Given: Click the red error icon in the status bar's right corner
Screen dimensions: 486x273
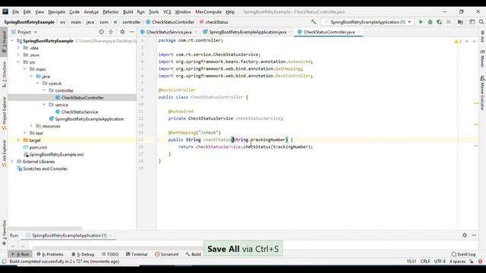Looking at the screenshot, I should pos(480,262).
